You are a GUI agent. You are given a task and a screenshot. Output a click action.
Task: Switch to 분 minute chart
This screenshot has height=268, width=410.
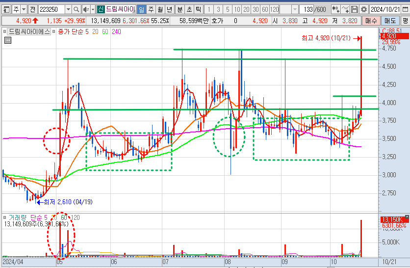[180, 10]
